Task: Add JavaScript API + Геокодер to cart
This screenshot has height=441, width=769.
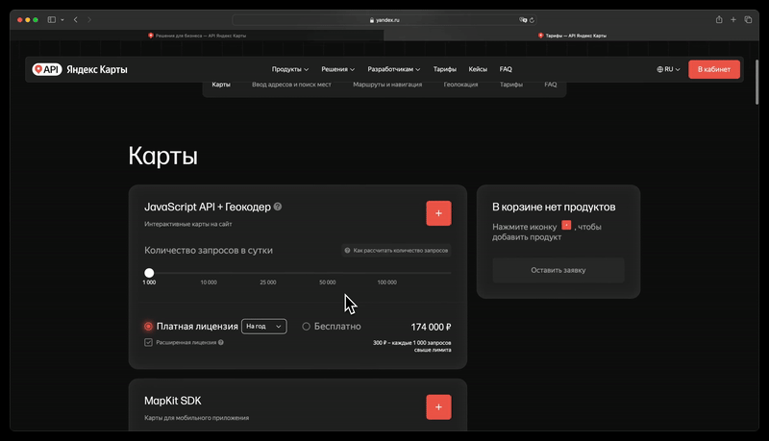Action: click(438, 213)
